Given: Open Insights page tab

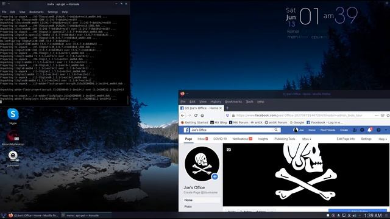Looking at the screenshot, I should click(263, 139).
